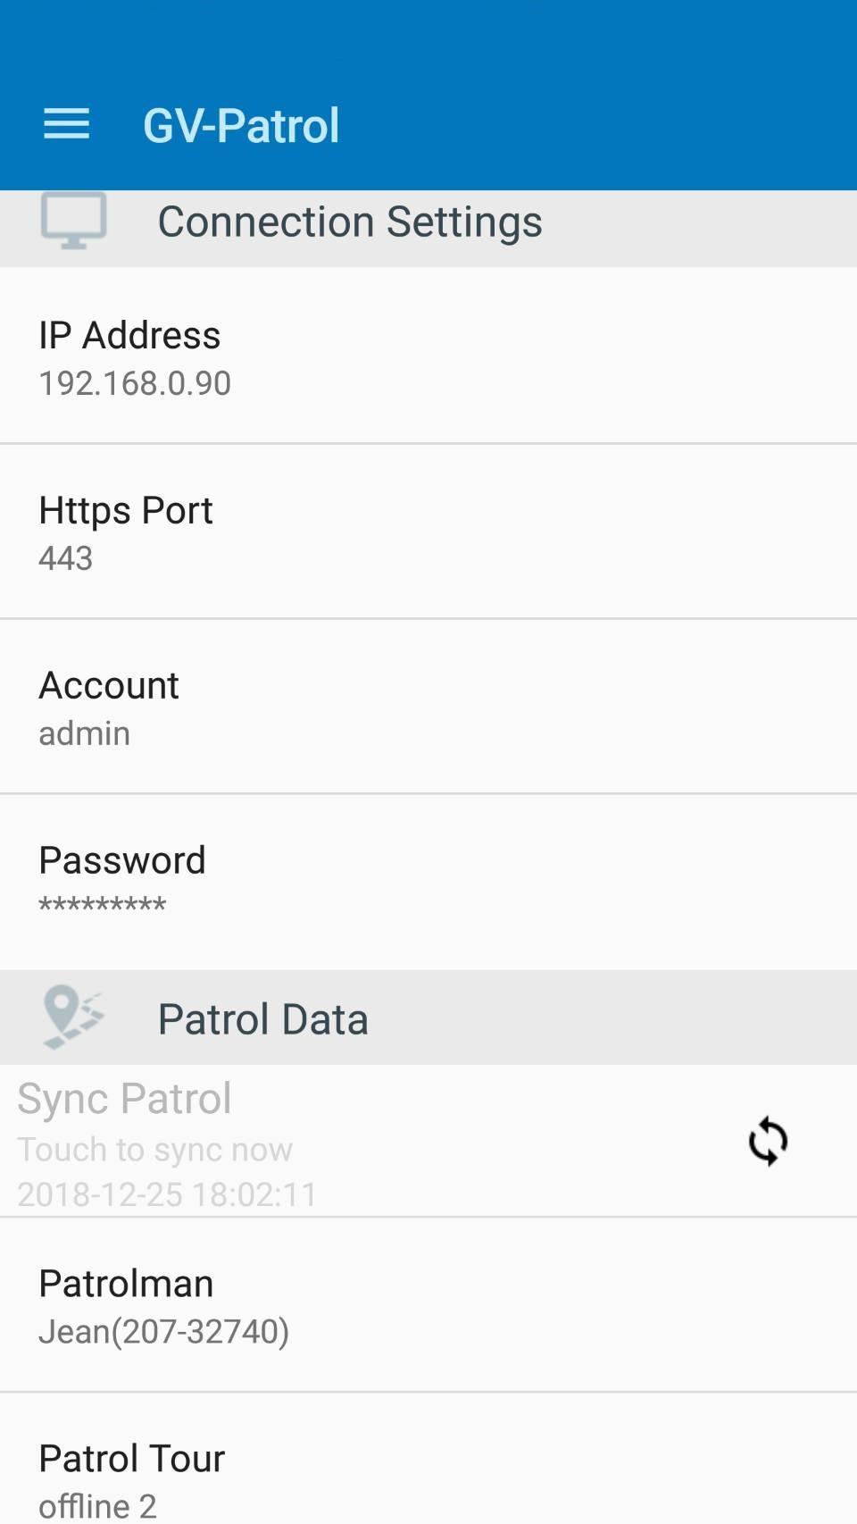Viewport: 857px width, 1524px height.
Task: Open the hamburger navigation menu
Action: [x=67, y=124]
